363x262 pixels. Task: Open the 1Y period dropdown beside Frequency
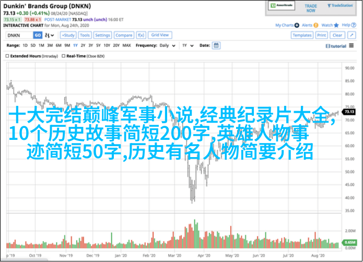click(188, 45)
